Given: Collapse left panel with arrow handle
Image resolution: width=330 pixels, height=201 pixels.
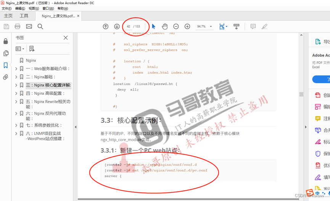Looking at the screenshot, I should 76,127.
